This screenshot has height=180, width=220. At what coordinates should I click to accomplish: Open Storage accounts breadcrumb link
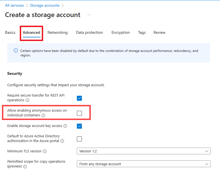[x=45, y=5]
